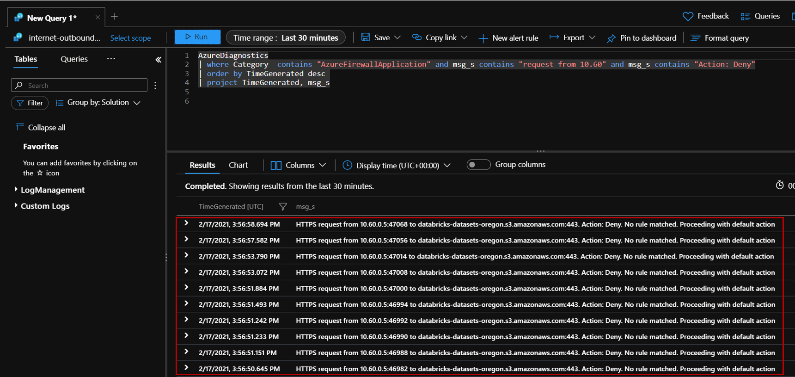Expand the Export dropdown arrow
Image resolution: width=795 pixels, height=377 pixels.
click(592, 37)
